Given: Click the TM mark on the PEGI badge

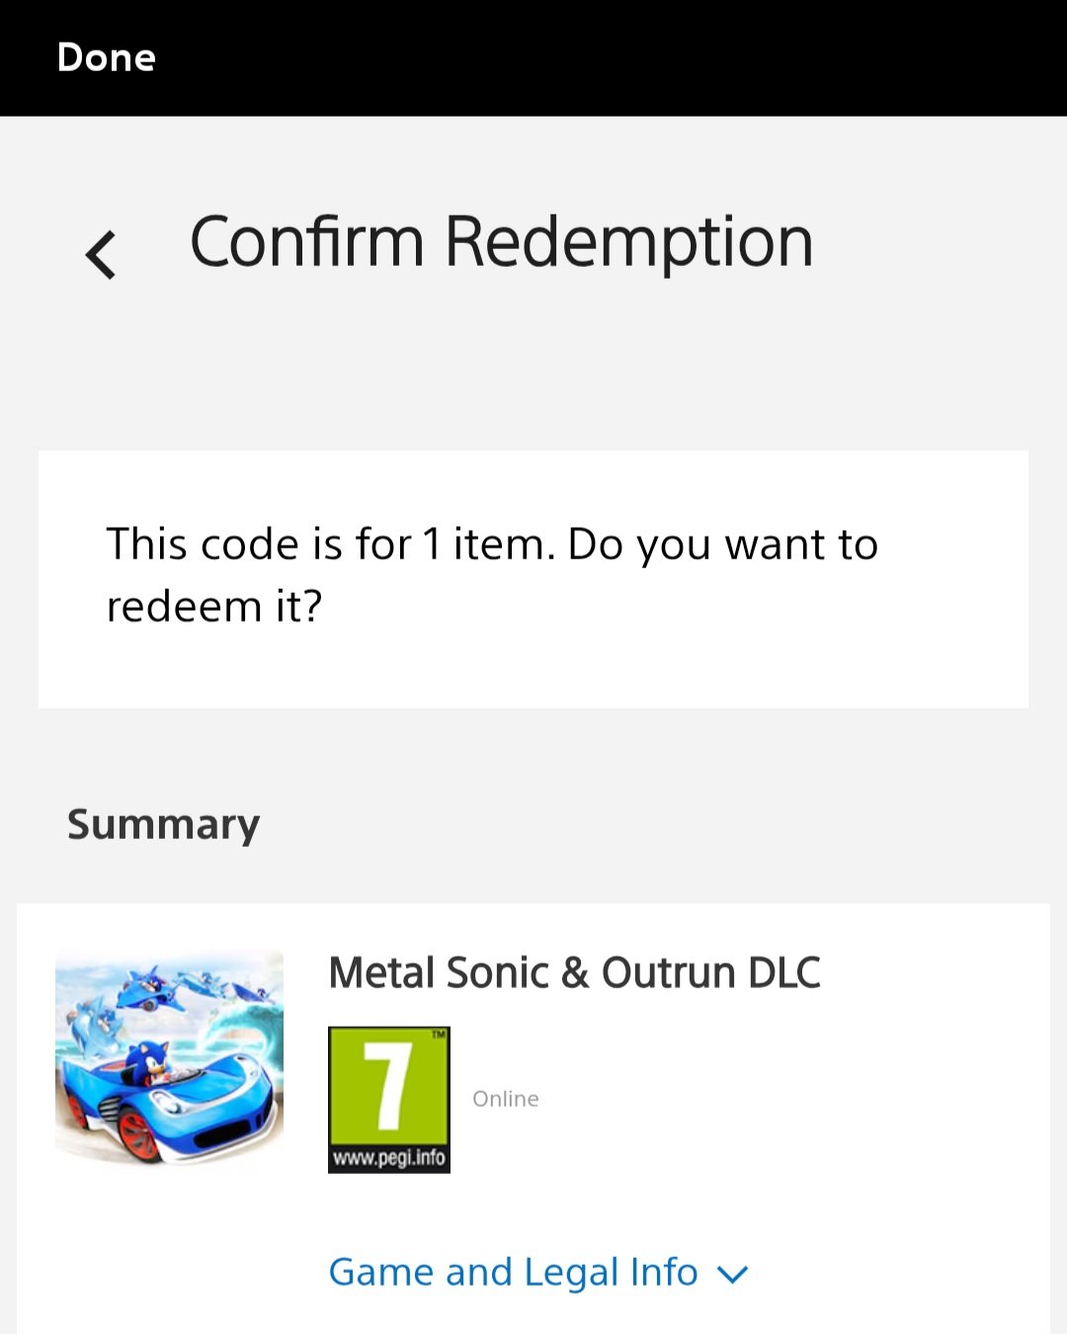Looking at the screenshot, I should [438, 1035].
